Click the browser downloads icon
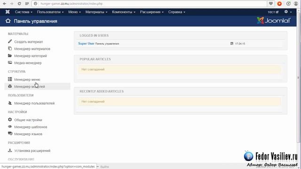301x169 pixels. coord(288,4)
